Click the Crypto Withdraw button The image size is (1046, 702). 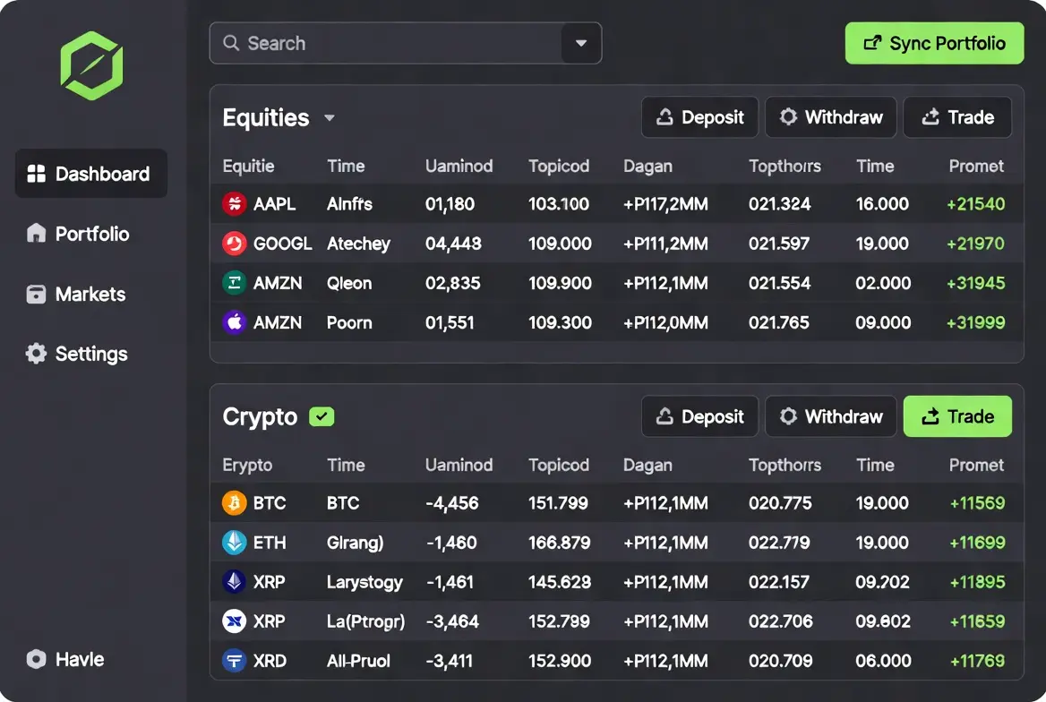coord(830,416)
